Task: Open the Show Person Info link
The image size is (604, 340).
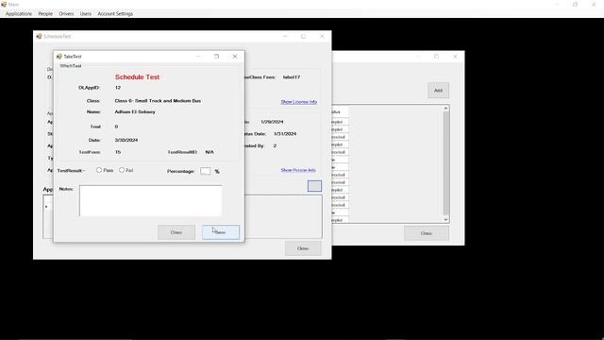Action: tap(298, 170)
